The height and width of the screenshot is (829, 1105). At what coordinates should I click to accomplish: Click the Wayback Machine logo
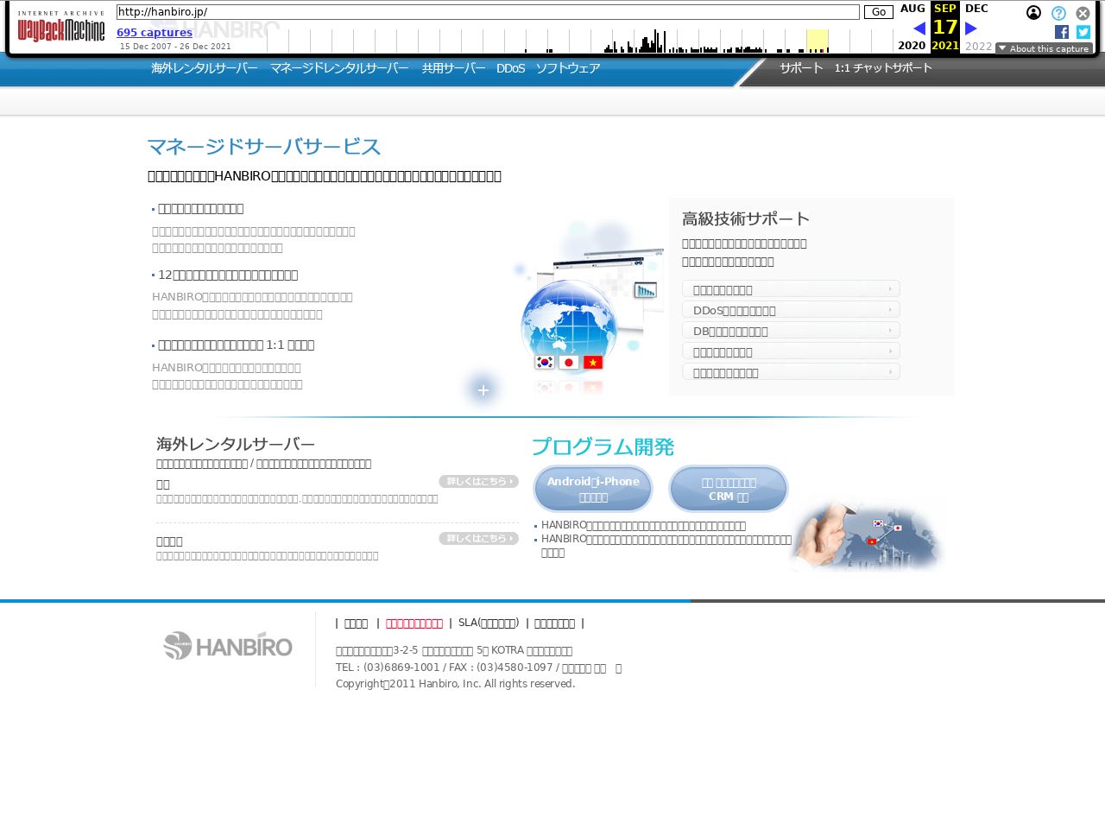tap(61, 27)
